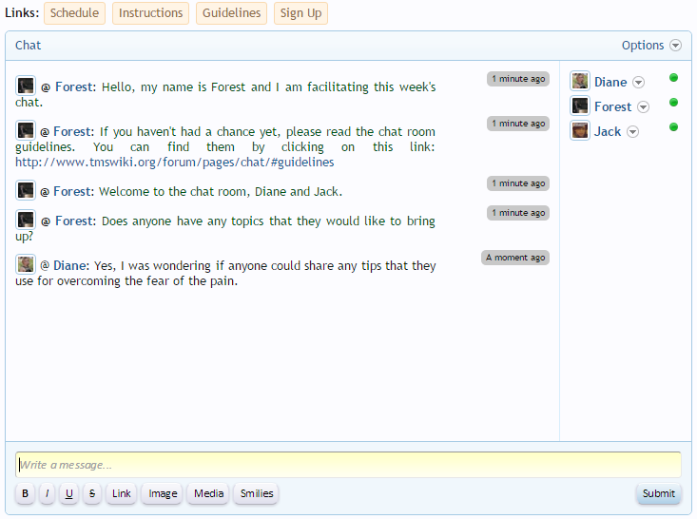Click Forest's name in 'Does anyone have' message
Screen dimensions: 697x519
[x=74, y=221]
